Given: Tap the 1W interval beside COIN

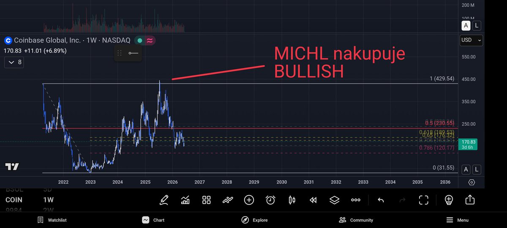Looking at the screenshot, I should (48, 200).
